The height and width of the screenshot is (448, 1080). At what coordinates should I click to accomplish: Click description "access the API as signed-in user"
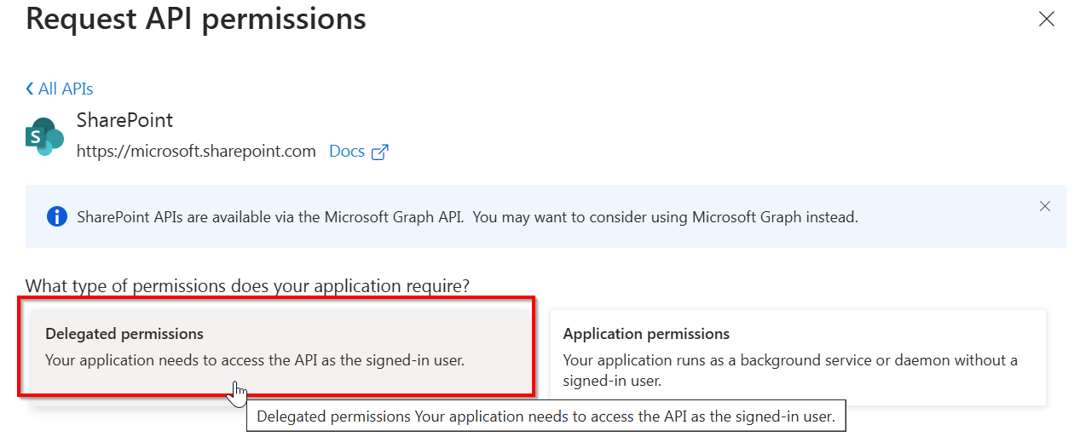click(x=255, y=360)
